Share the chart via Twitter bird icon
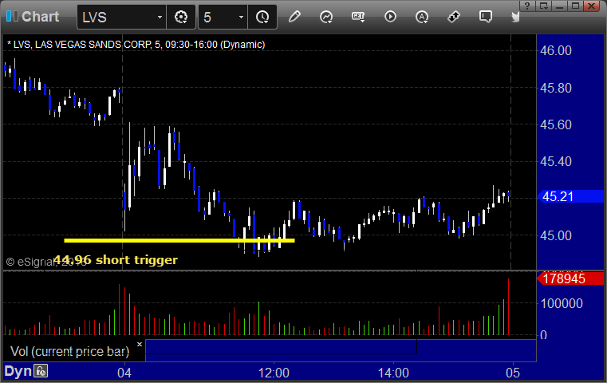 (x=515, y=17)
